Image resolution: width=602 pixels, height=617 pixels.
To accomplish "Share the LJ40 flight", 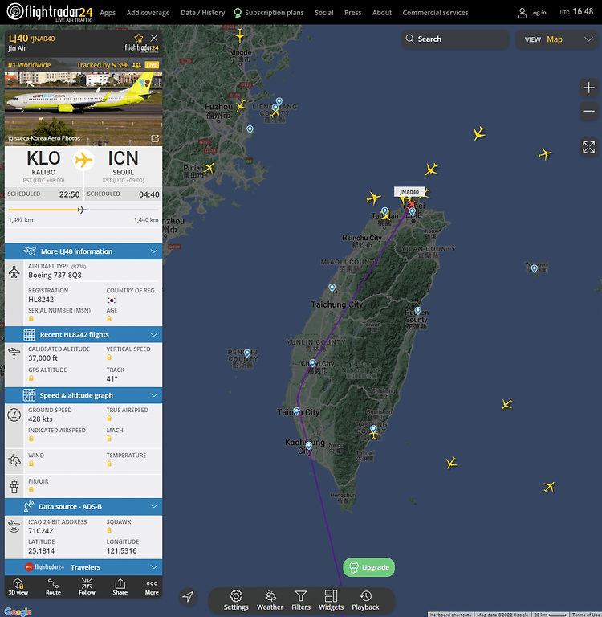I will pyautogui.click(x=120, y=586).
